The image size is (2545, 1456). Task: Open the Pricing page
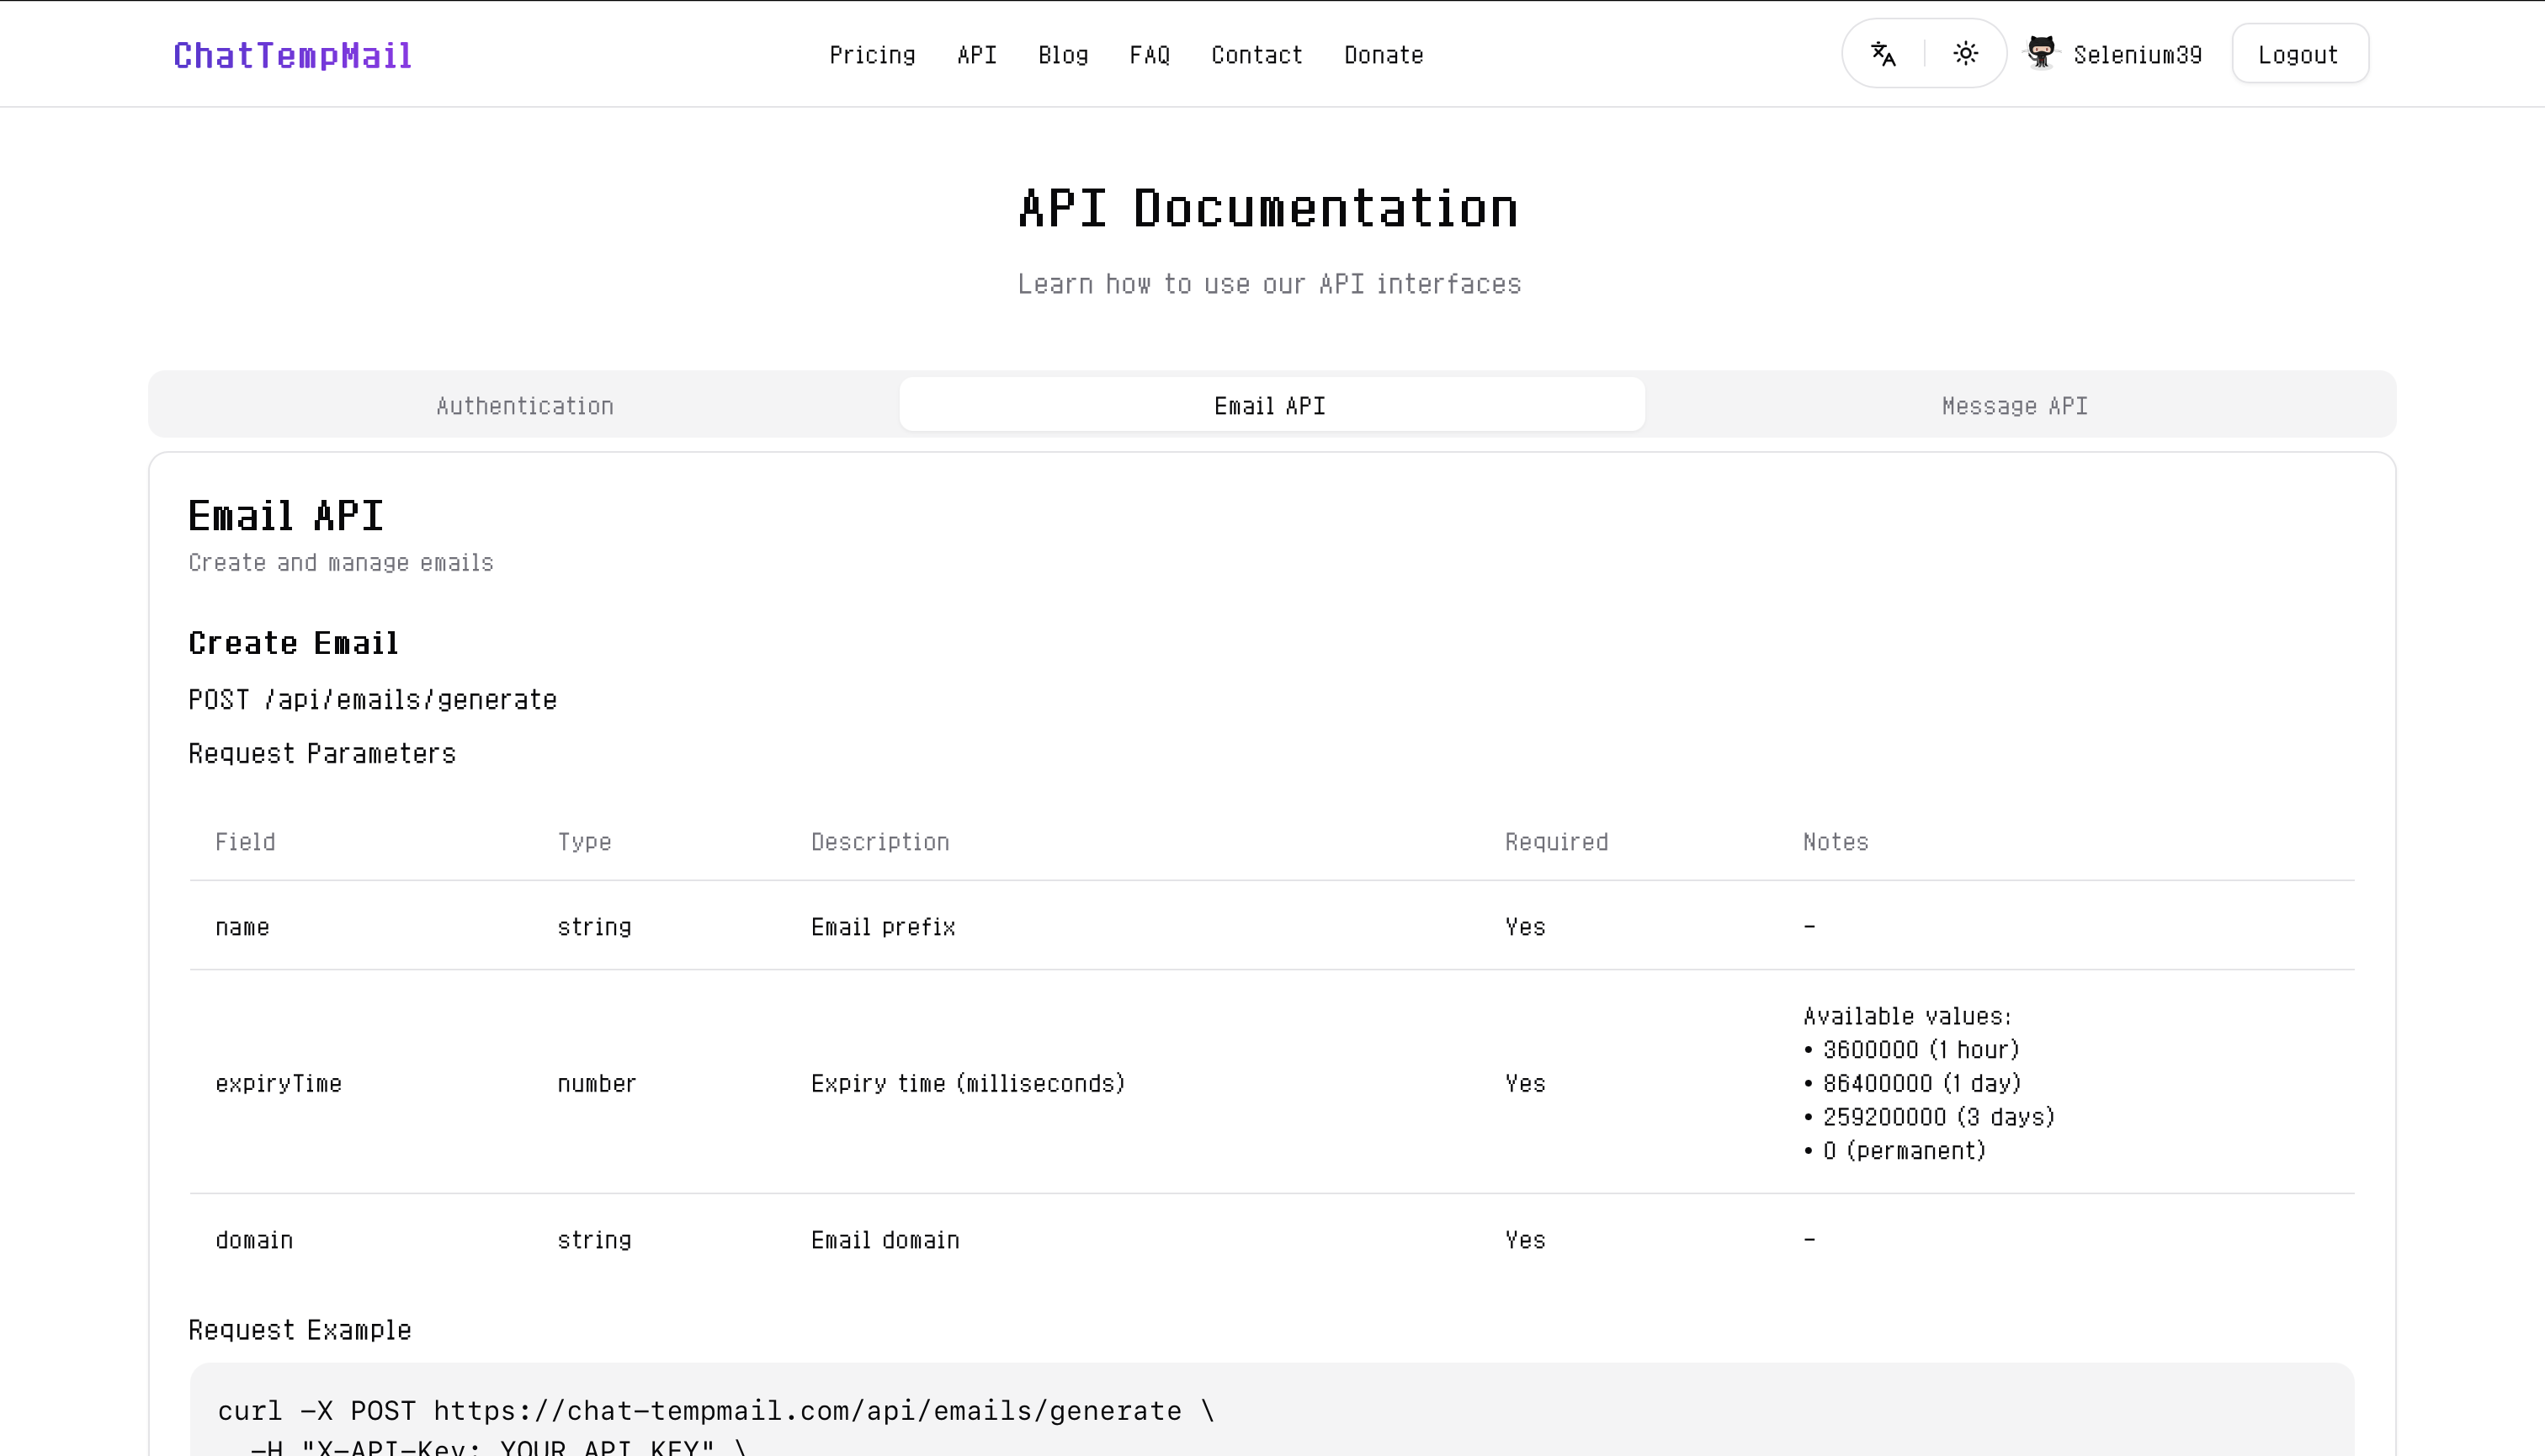(x=872, y=55)
